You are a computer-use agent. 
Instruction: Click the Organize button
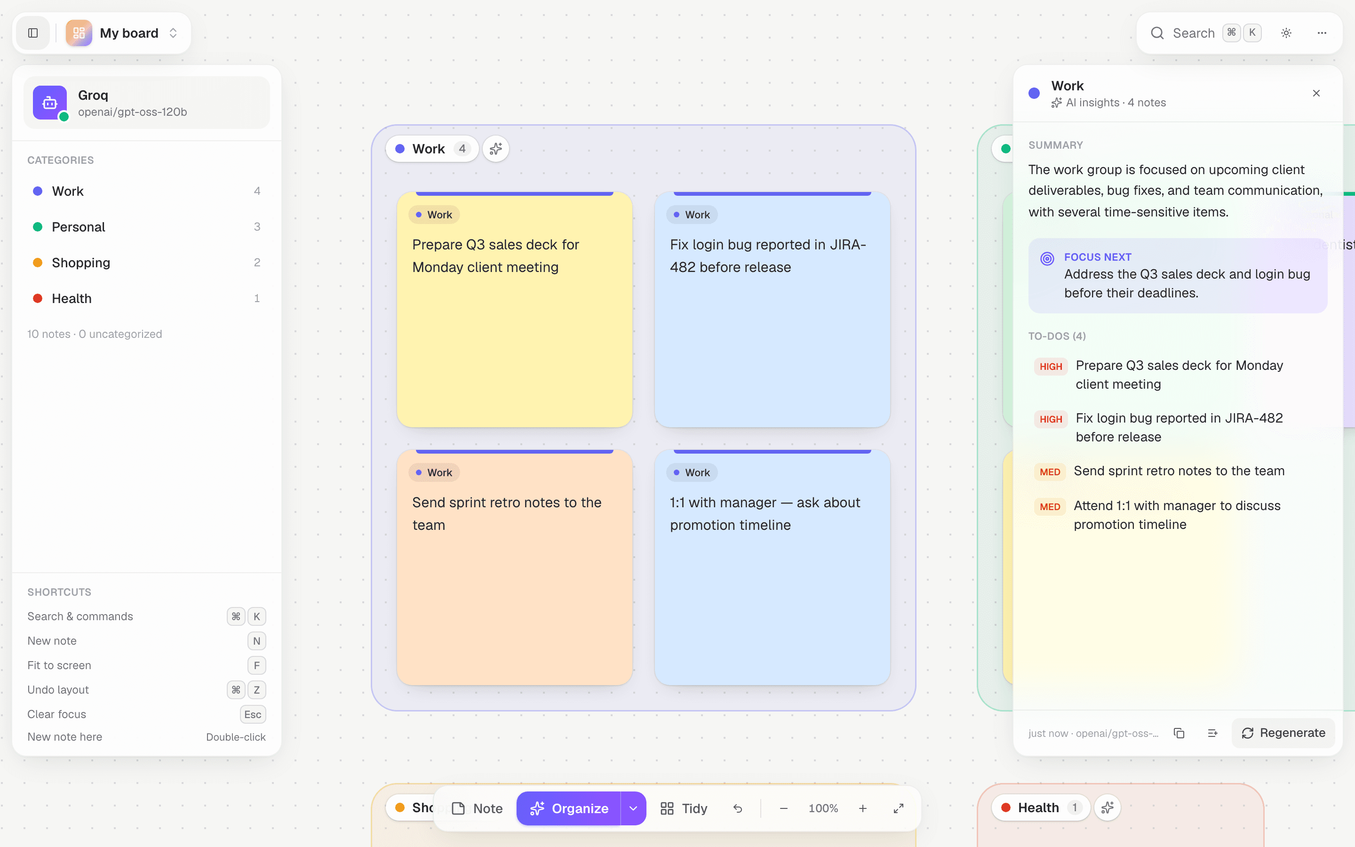tap(568, 808)
